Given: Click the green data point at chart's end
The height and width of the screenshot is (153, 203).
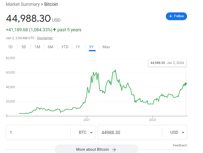Looking at the screenshot, I should point(186,84).
